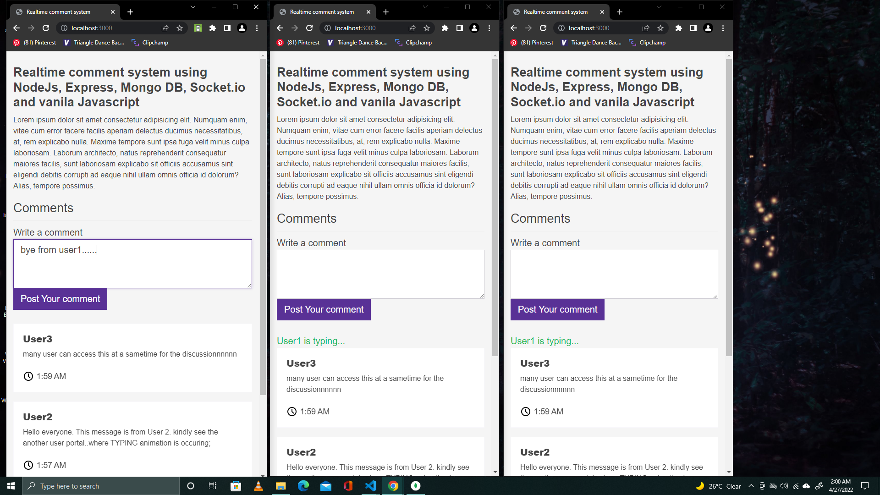Go back using the arrow in the middle window

(280, 28)
